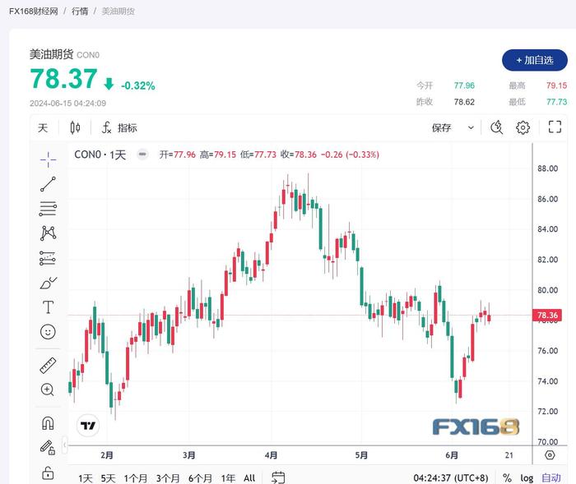Image resolution: width=576 pixels, height=484 pixels.
Task: Toggle log scale on price axis
Action: click(527, 477)
